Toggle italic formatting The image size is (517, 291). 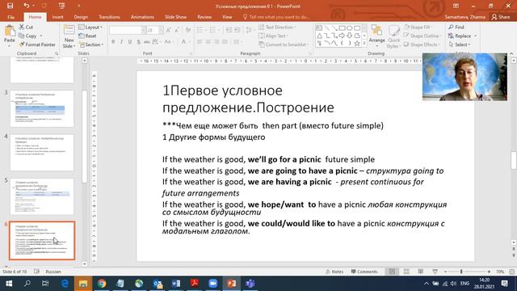click(121, 42)
